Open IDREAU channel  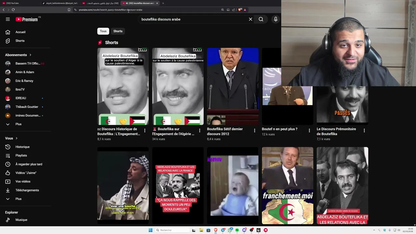point(20,98)
